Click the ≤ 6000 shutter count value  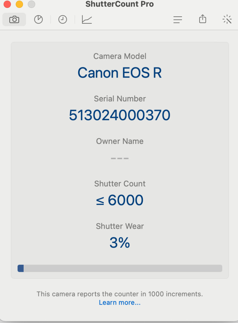point(120,200)
